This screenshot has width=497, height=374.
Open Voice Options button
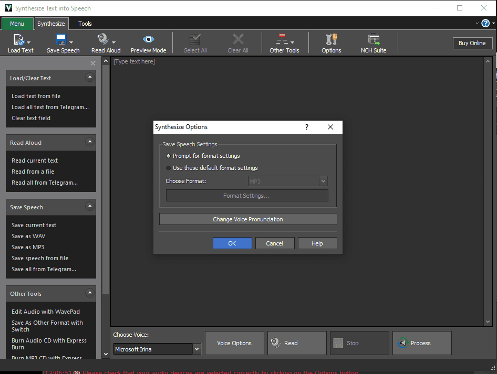pos(234,343)
